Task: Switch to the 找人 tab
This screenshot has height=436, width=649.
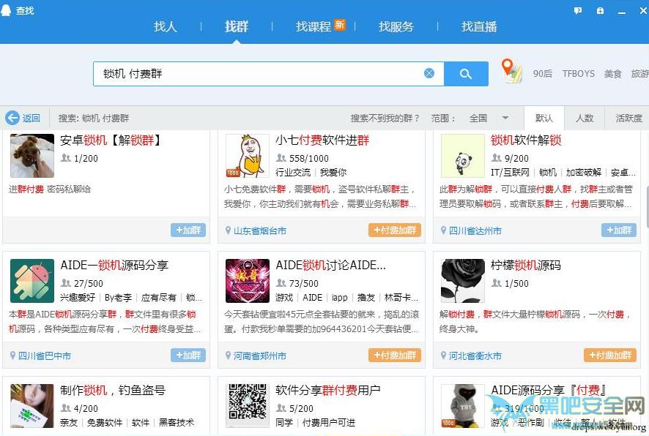Action: (x=165, y=27)
